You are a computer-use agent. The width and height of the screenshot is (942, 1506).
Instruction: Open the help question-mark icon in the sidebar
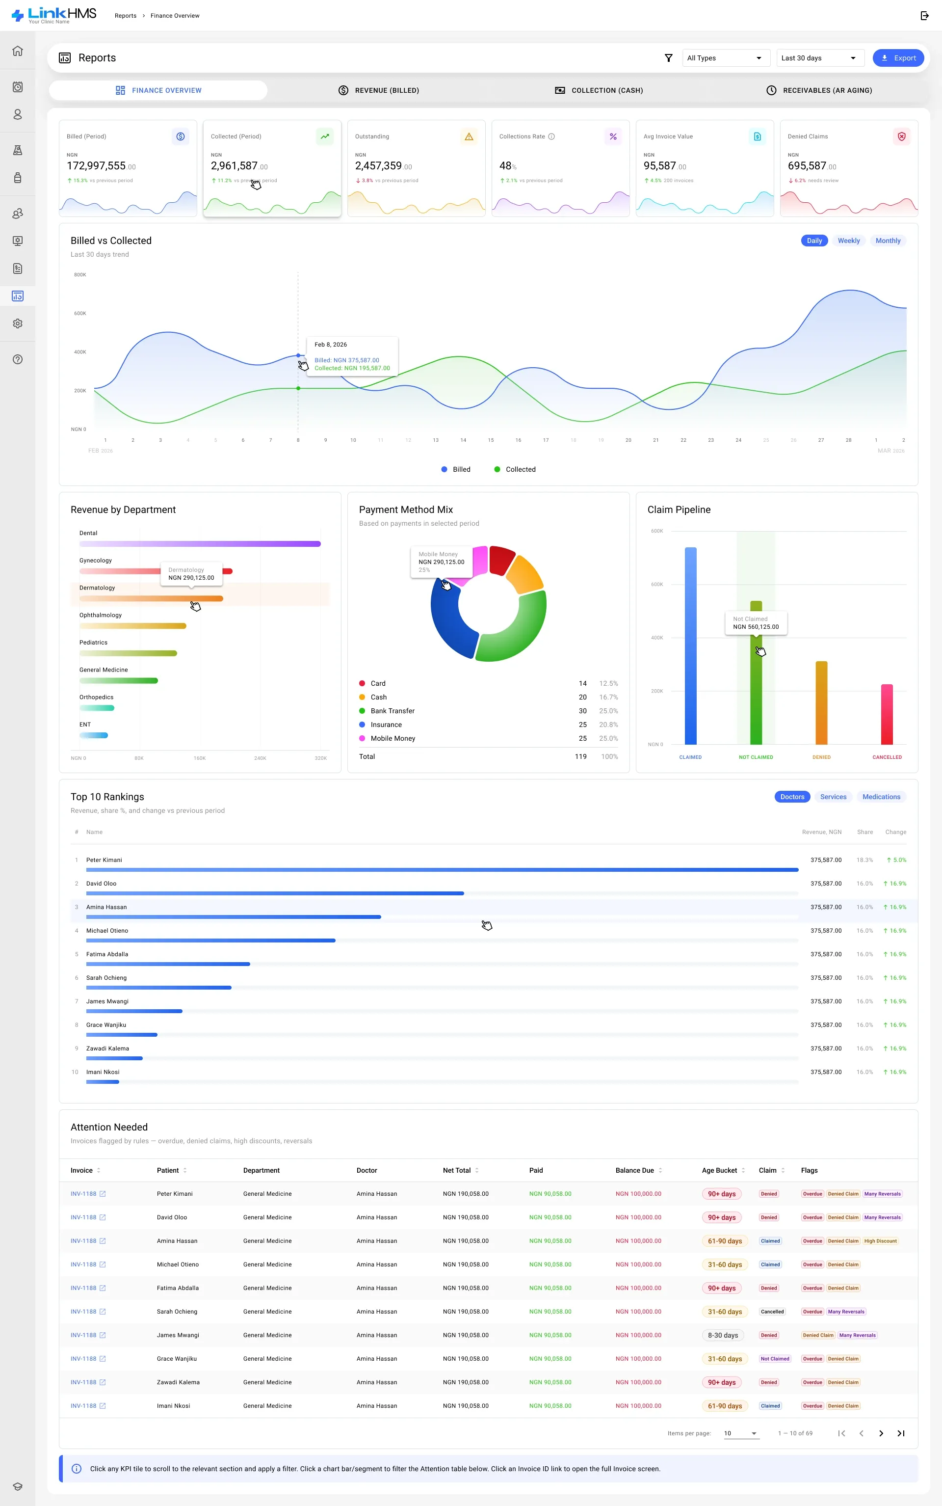tap(18, 359)
